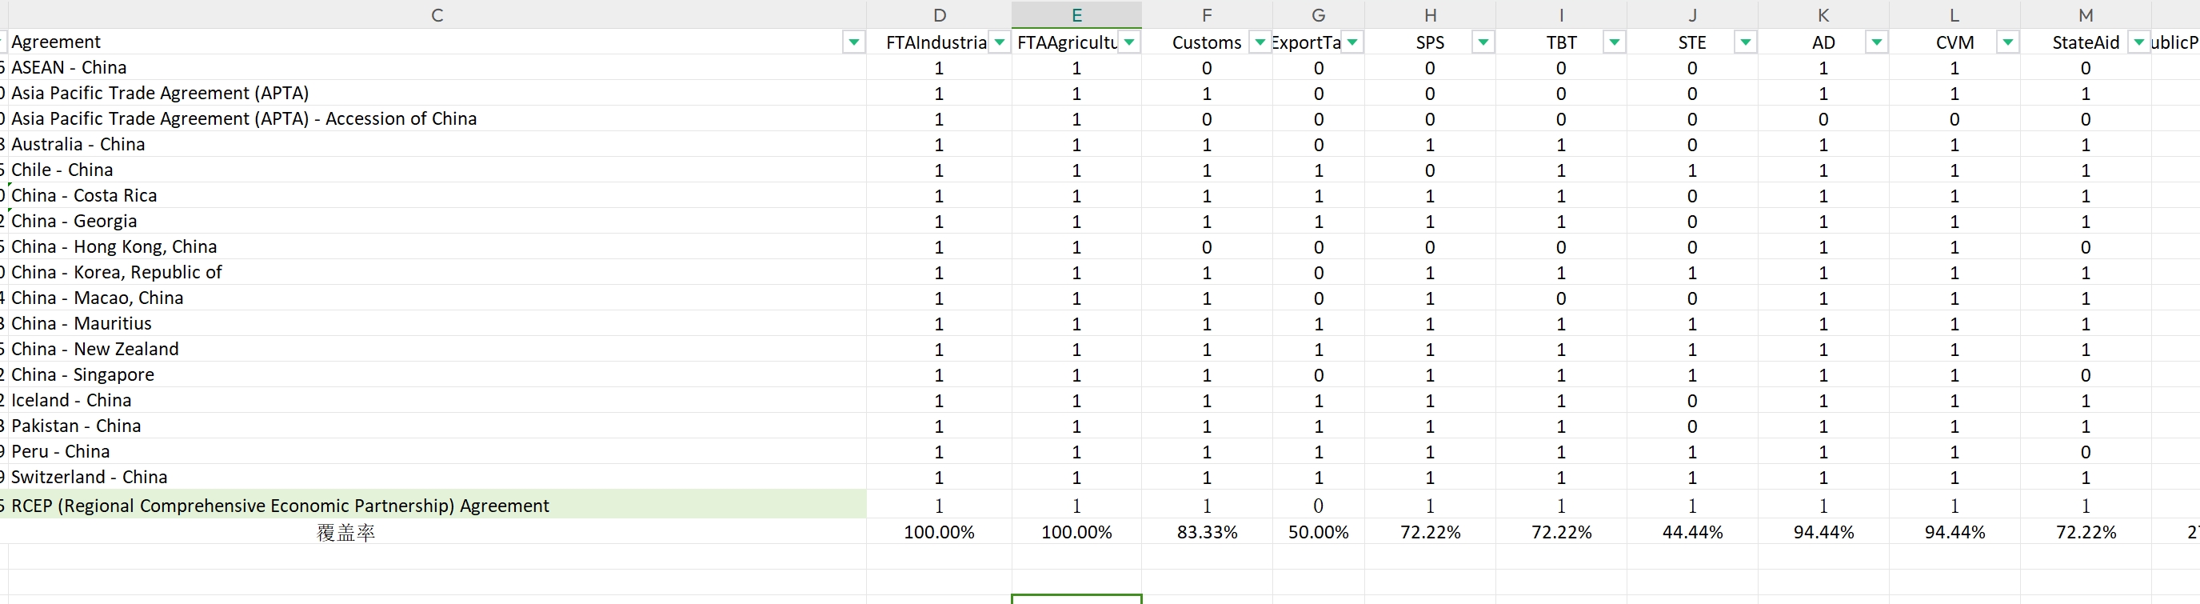Select column J by its header letter
The width and height of the screenshot is (2200, 604).
[1693, 14]
